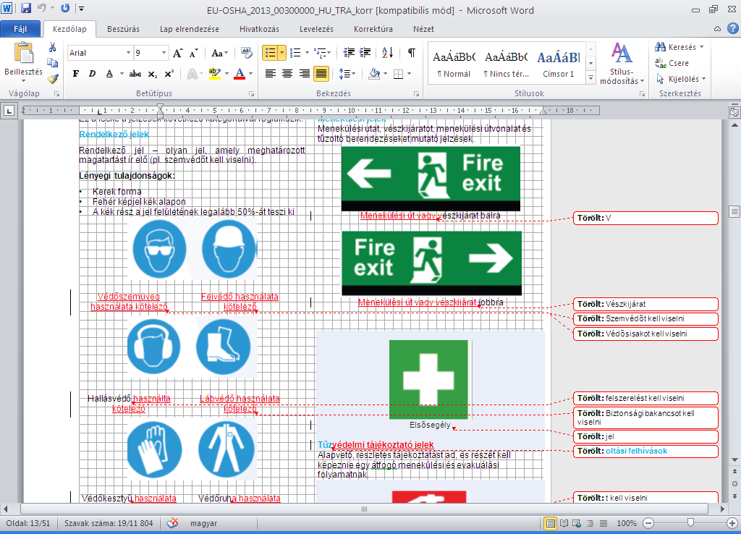This screenshot has width=741, height=534.
Task: Click the tab selector at the ruler's left end
Action: [9, 111]
